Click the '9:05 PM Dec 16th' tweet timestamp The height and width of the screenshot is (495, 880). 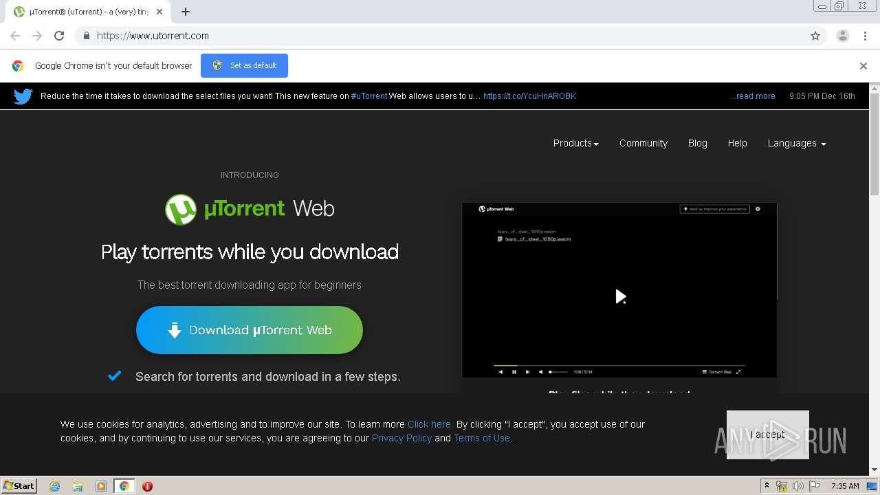click(x=822, y=96)
